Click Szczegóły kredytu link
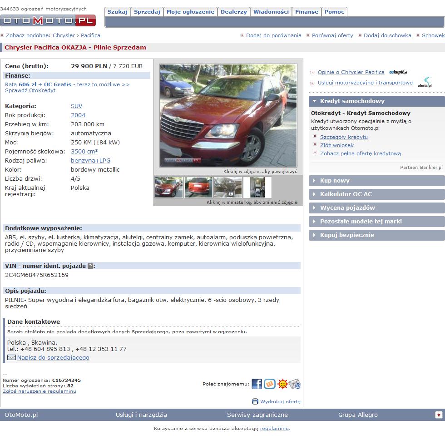445x440 pixels. (344, 137)
